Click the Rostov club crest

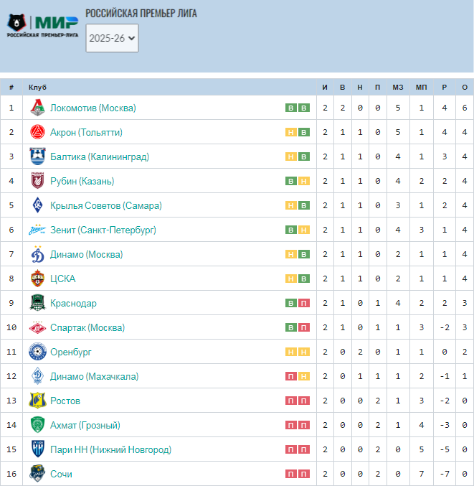coord(37,401)
